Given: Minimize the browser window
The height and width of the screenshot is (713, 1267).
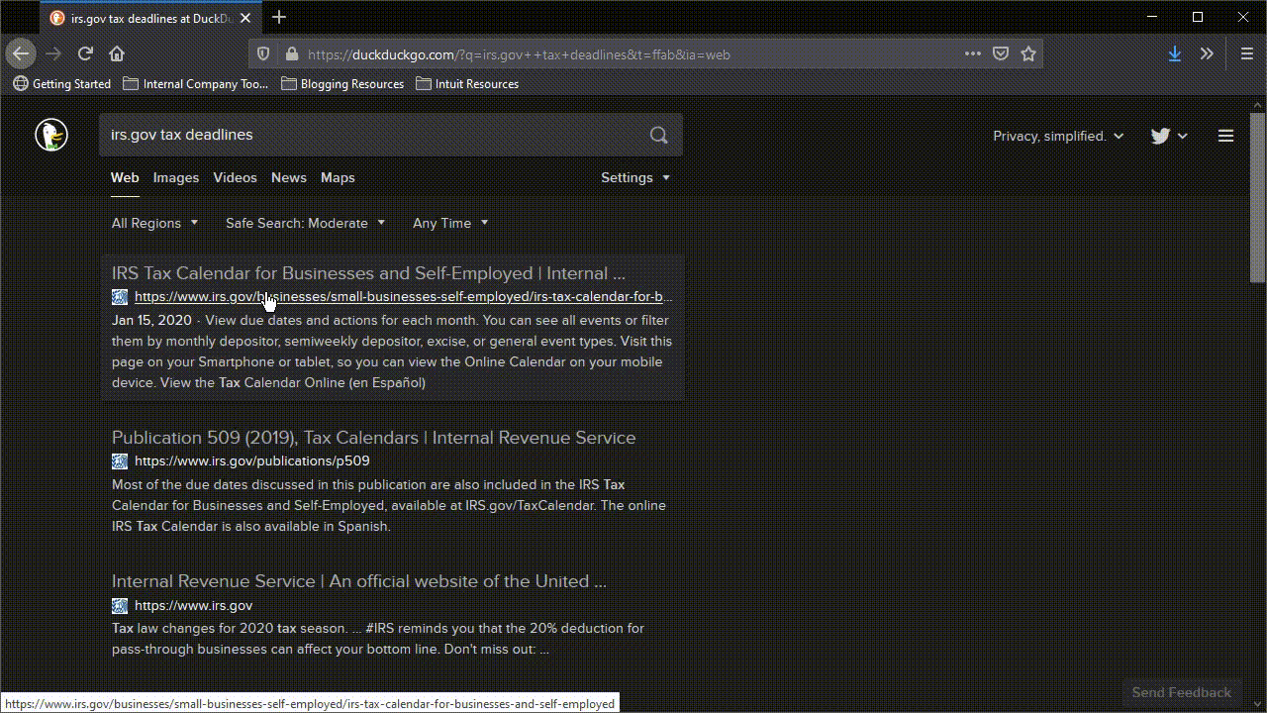Looking at the screenshot, I should point(1152,17).
